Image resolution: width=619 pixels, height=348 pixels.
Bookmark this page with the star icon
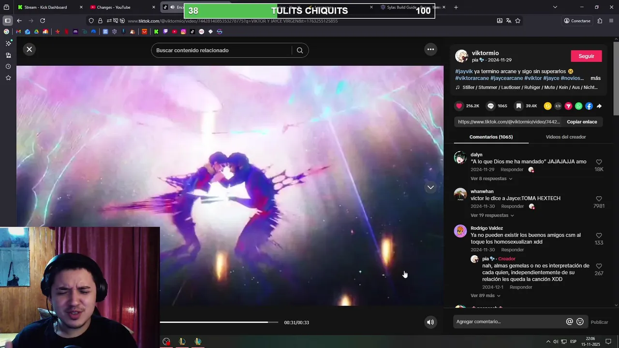pyautogui.click(x=518, y=21)
